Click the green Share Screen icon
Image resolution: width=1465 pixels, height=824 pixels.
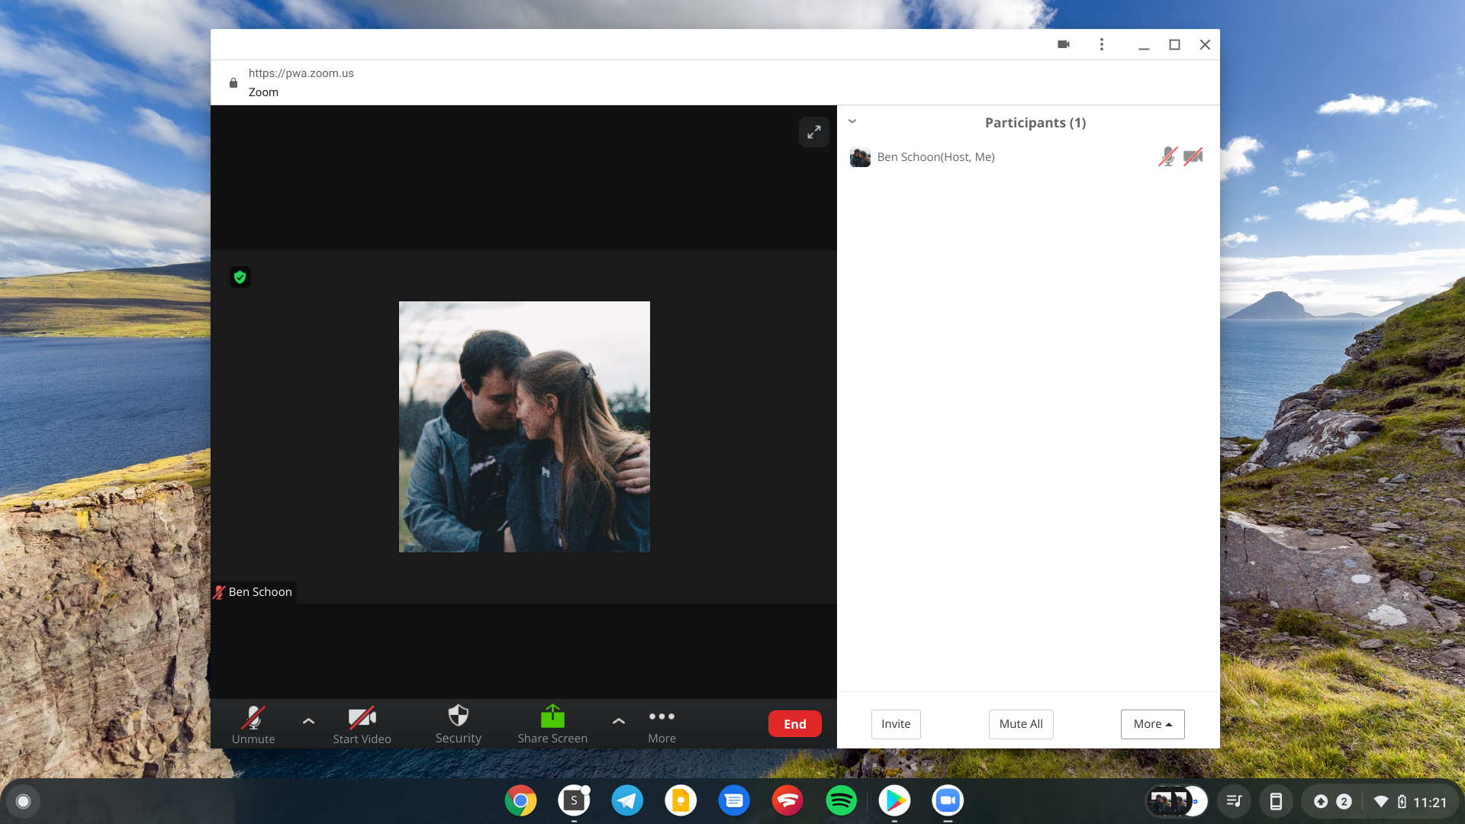coord(552,716)
